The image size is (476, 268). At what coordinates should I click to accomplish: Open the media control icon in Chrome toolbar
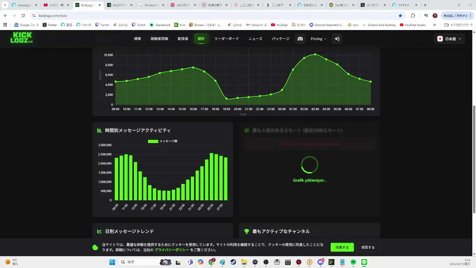click(x=426, y=16)
